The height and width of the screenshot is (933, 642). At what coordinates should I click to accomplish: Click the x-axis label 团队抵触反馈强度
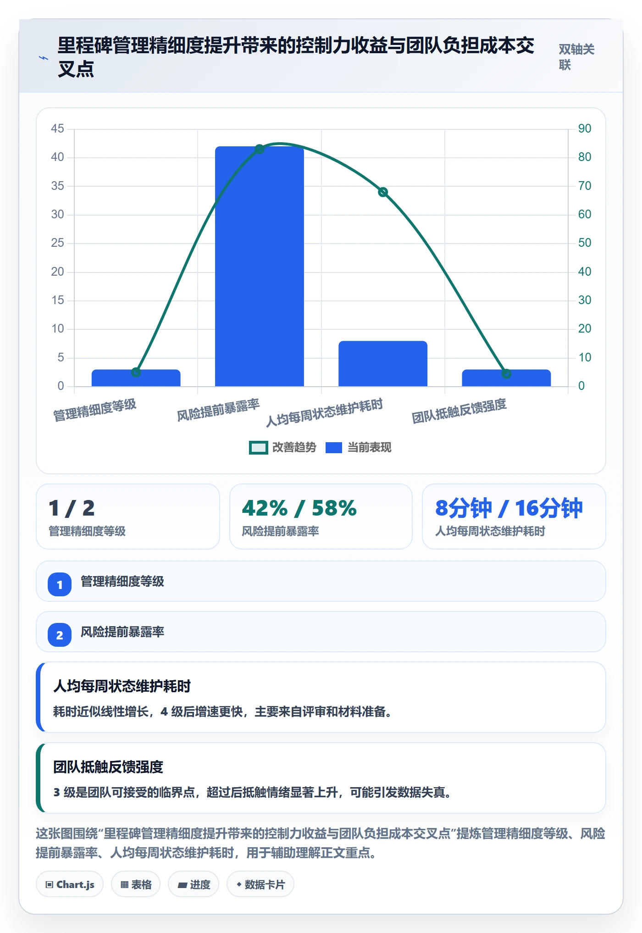pyautogui.click(x=459, y=411)
